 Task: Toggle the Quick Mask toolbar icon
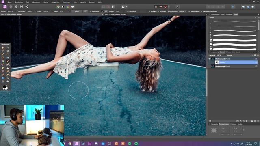click(123, 7)
